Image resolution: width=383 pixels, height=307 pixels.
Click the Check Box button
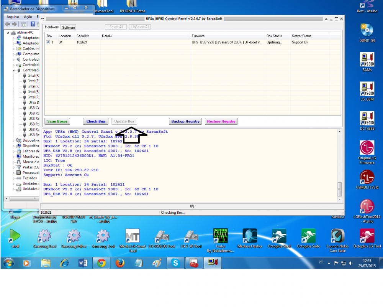coord(96,121)
